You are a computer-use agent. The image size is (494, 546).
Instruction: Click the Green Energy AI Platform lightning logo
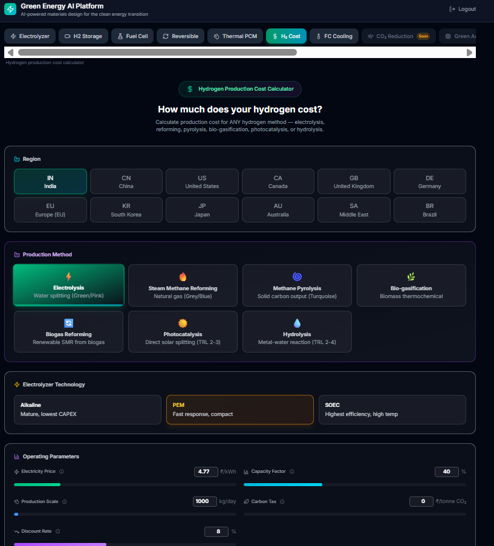(x=10, y=9)
